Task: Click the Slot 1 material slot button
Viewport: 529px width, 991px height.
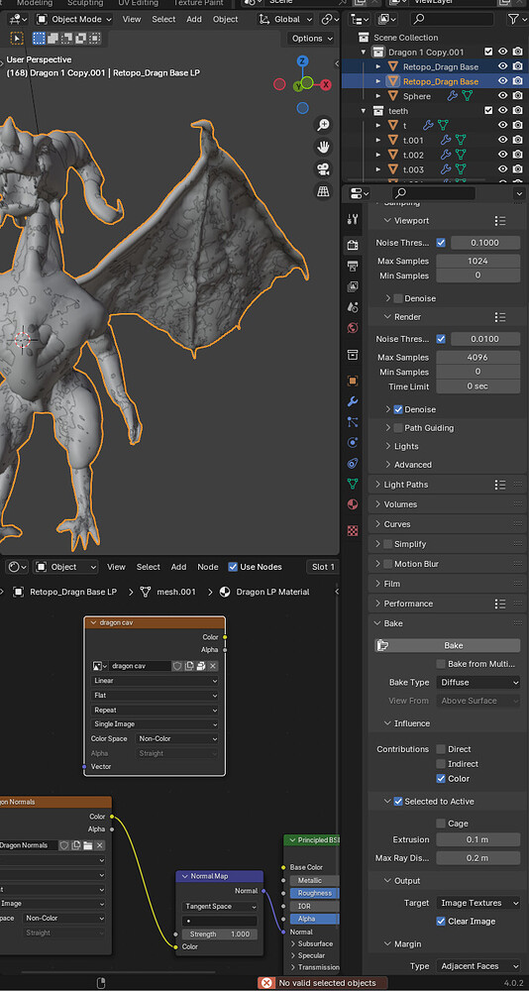Action: point(323,567)
